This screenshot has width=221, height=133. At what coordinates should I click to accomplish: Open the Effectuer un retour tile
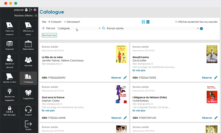coord(28,29)
